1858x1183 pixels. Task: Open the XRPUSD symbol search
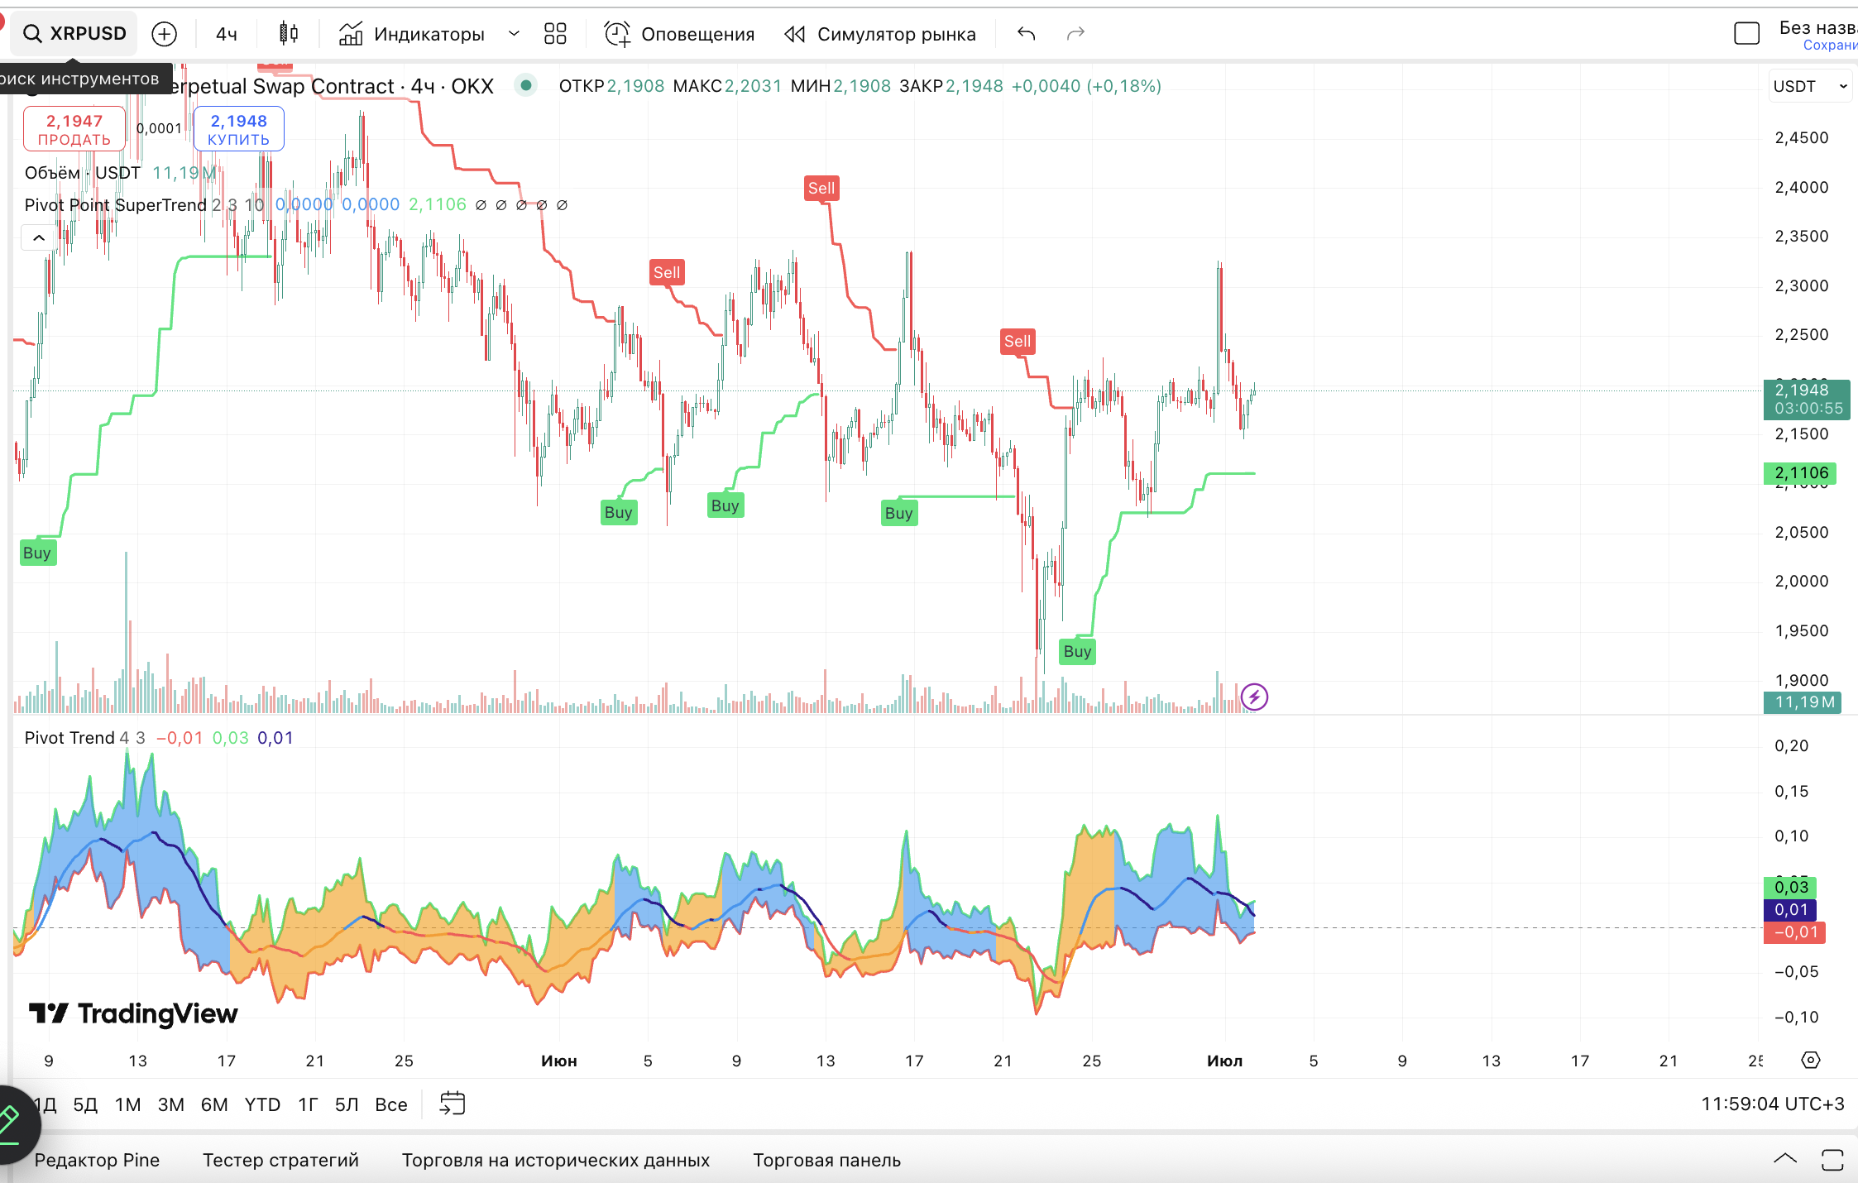click(x=74, y=33)
